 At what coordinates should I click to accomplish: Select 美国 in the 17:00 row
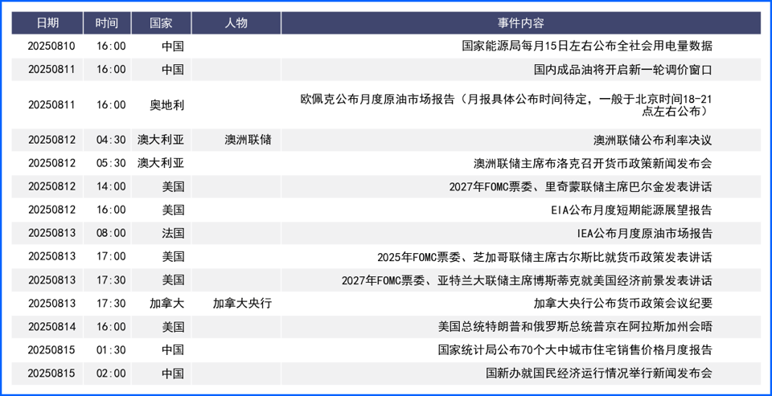click(173, 256)
